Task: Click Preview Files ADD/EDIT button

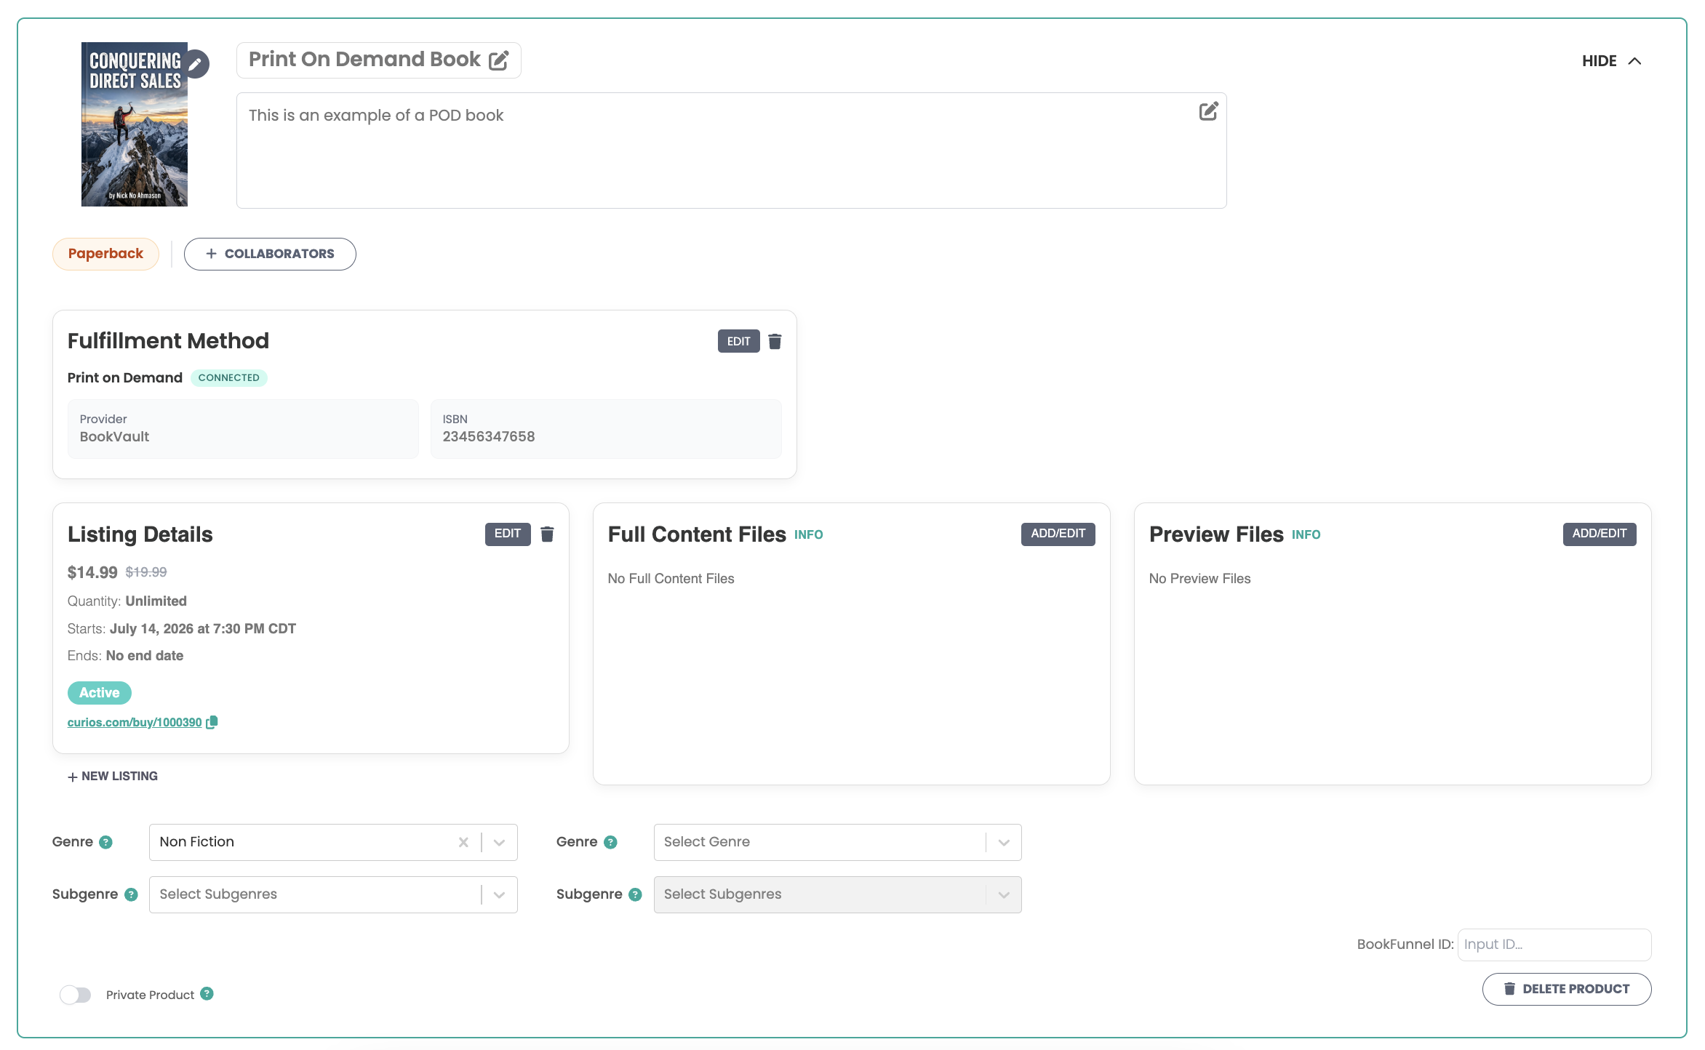Action: point(1600,534)
